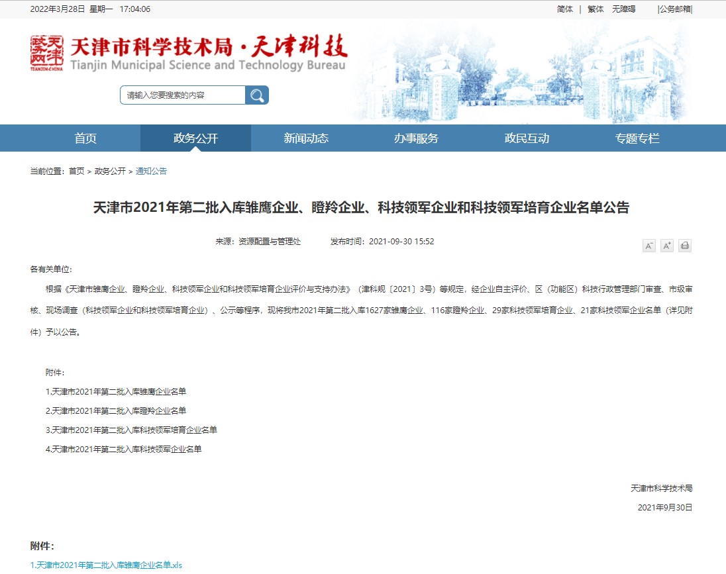Click the magnifier search button

[x=256, y=95]
